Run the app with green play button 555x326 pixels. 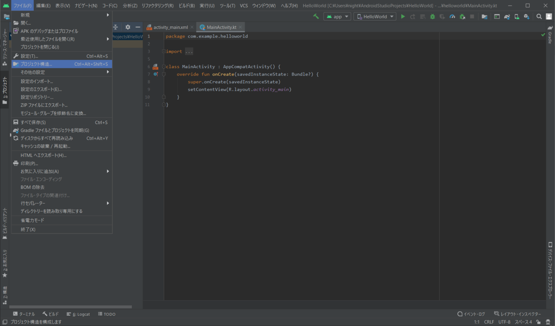coord(403,16)
